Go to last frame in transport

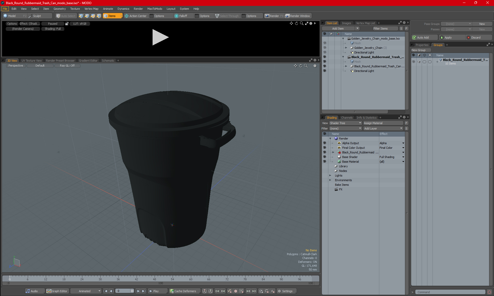coord(144,291)
